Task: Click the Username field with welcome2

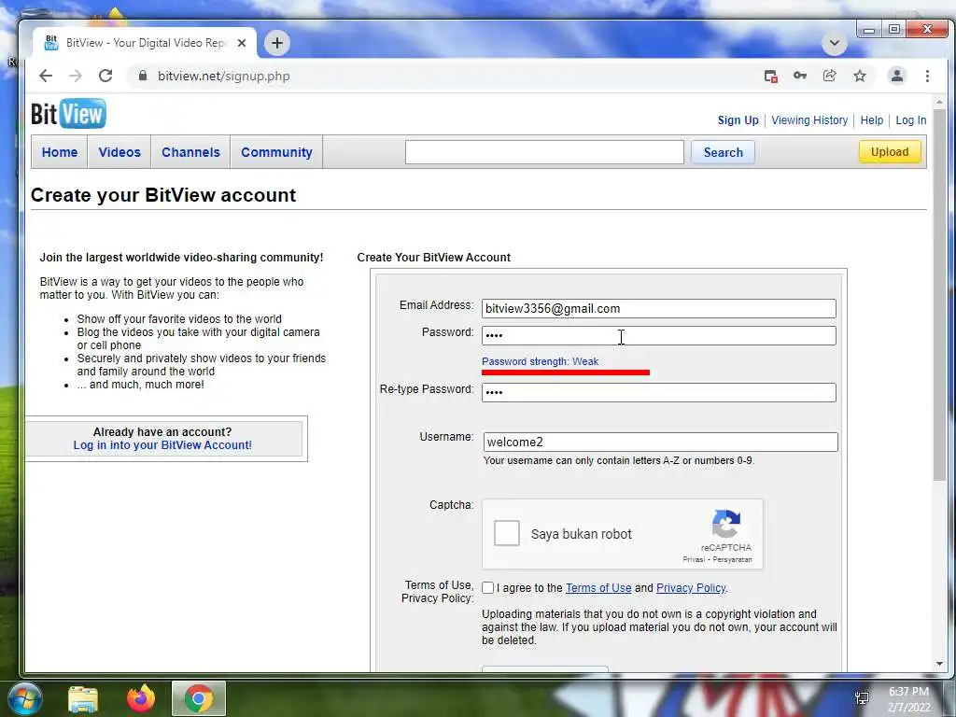Action: [660, 442]
